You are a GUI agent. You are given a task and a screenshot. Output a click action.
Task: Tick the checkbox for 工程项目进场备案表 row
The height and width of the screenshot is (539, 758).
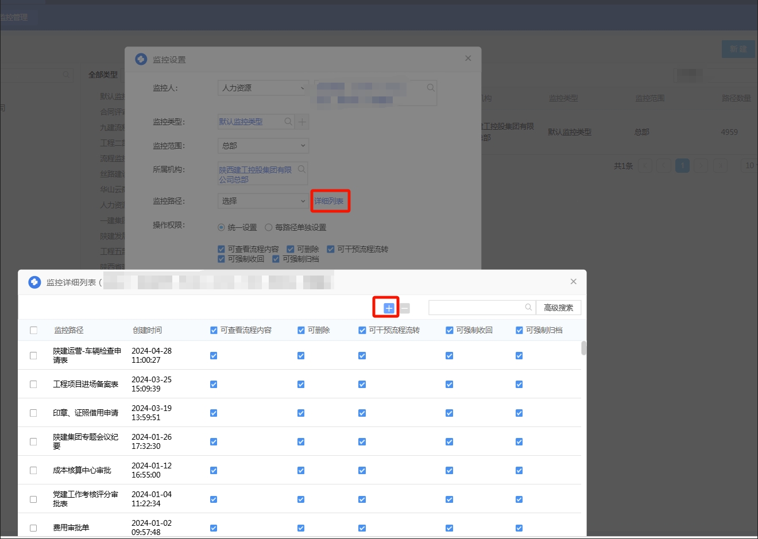(x=33, y=385)
